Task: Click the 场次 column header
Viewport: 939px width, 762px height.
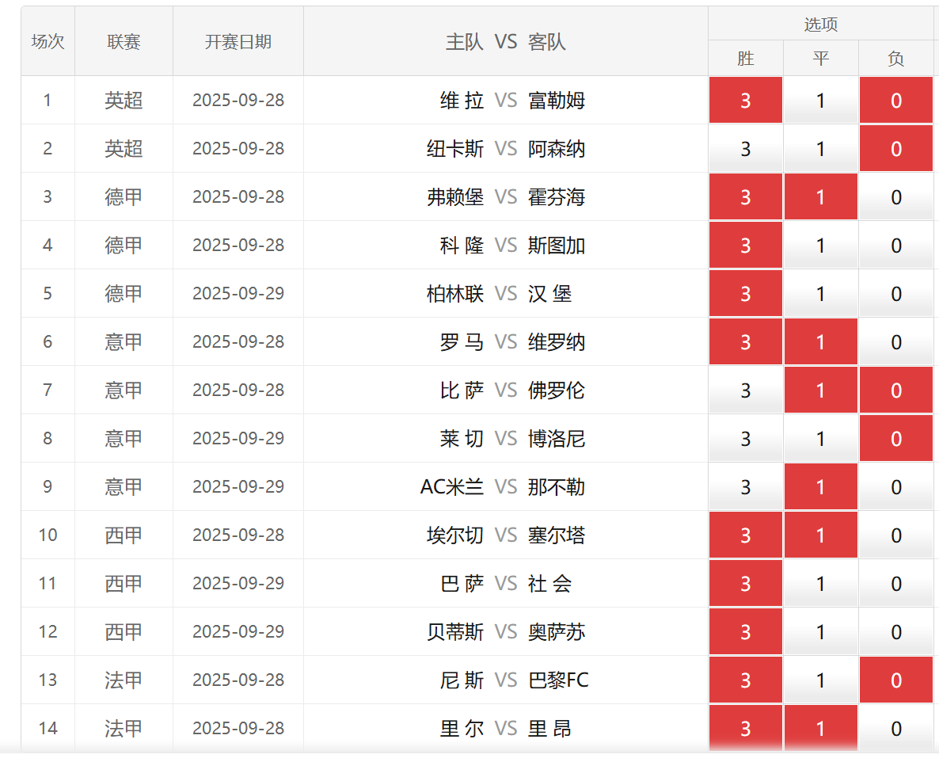Action: click(48, 42)
